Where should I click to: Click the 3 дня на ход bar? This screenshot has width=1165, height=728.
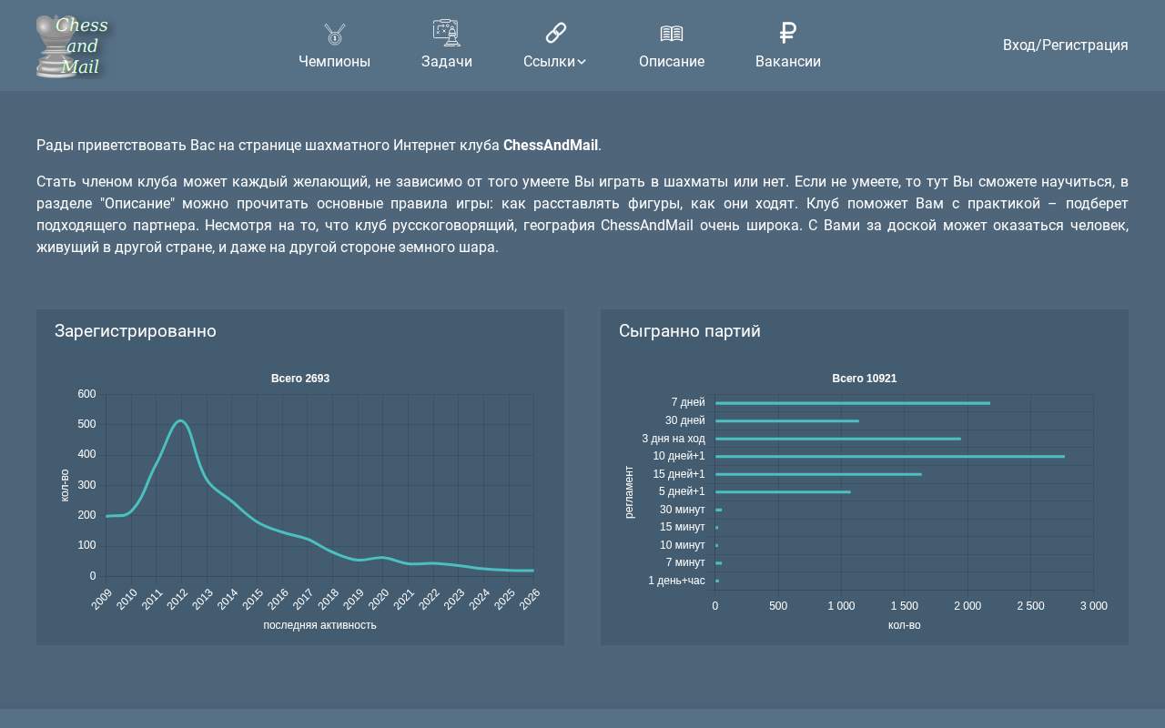838,439
